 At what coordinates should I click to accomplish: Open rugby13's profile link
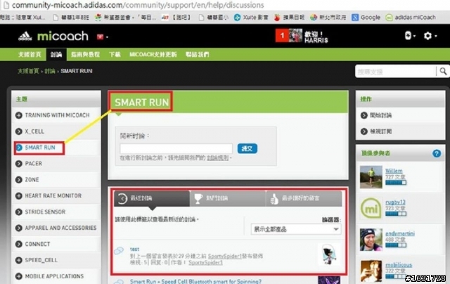(395, 202)
